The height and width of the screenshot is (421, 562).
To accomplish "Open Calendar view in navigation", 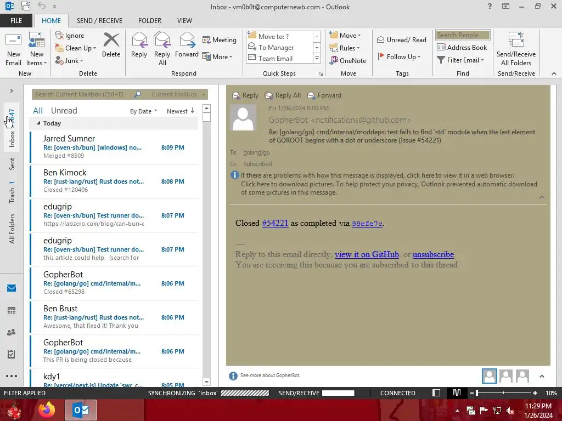I will [12, 310].
